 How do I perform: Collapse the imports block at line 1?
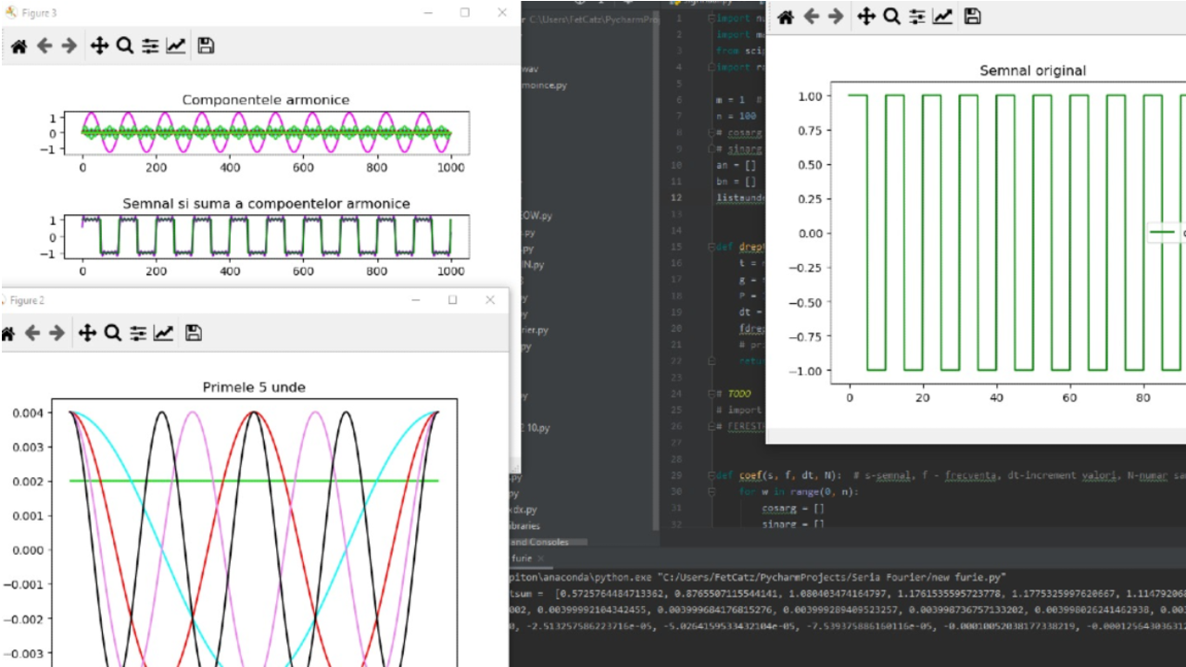click(710, 19)
